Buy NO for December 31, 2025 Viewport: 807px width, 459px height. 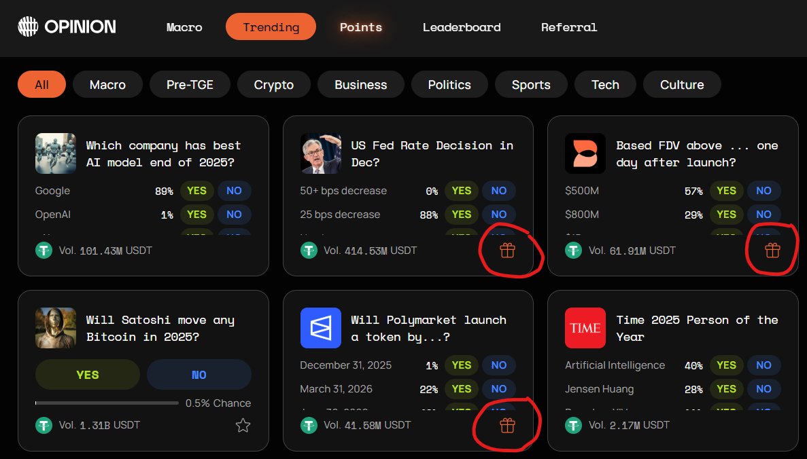(499, 365)
